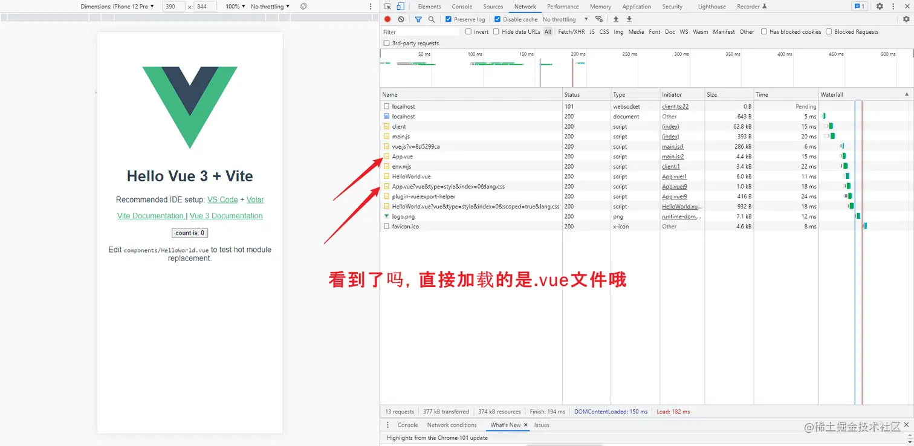Filter requests by Img type
This screenshot has width=914, height=446.
pos(618,31)
